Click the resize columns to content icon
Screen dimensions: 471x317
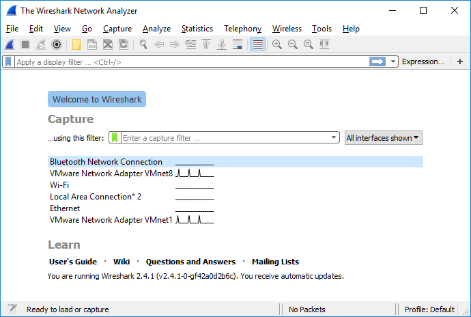[324, 44]
